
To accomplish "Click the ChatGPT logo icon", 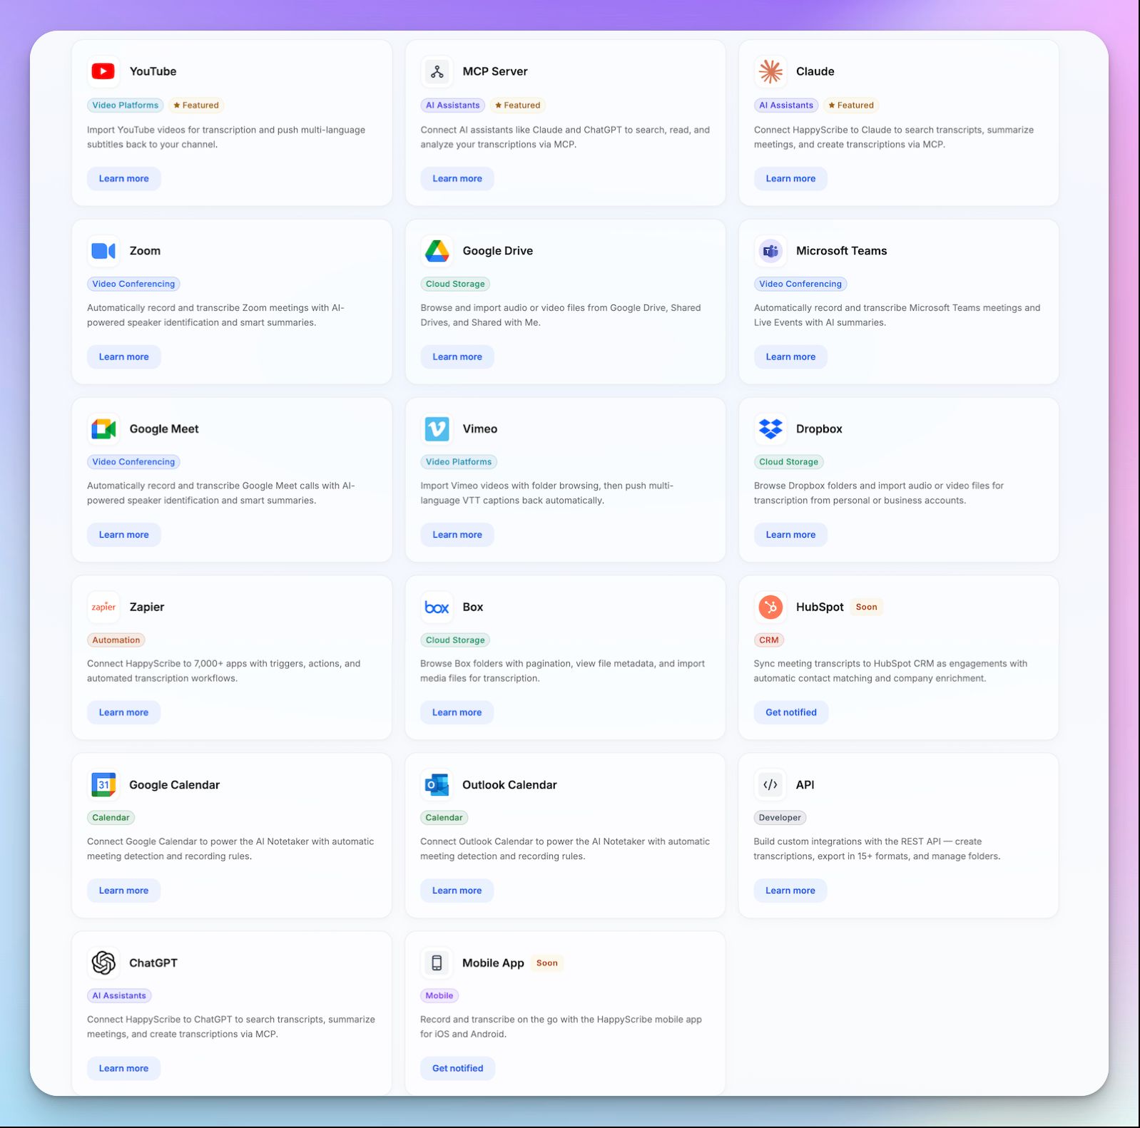I will [103, 963].
